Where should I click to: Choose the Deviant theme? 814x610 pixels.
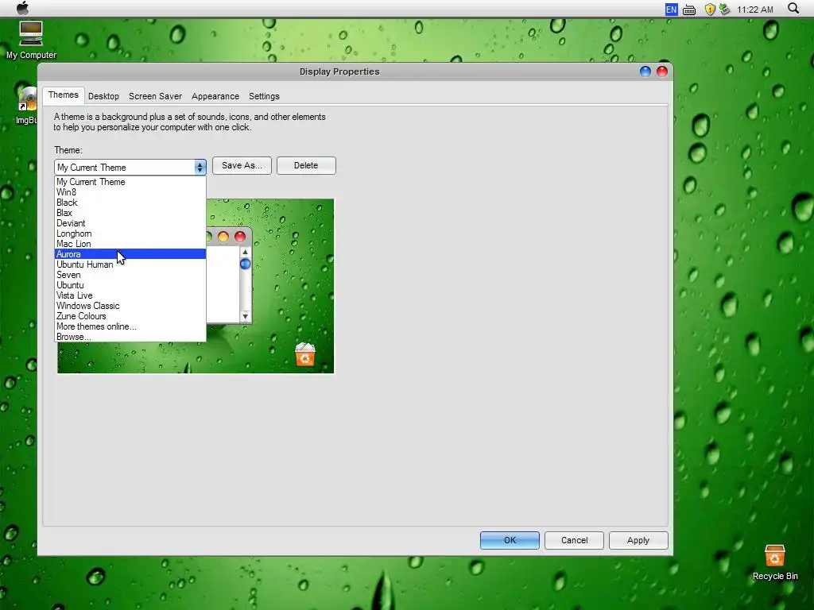(x=130, y=223)
